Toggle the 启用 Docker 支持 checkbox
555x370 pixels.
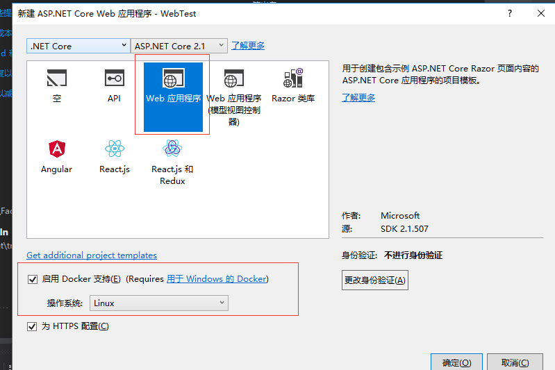(33, 280)
